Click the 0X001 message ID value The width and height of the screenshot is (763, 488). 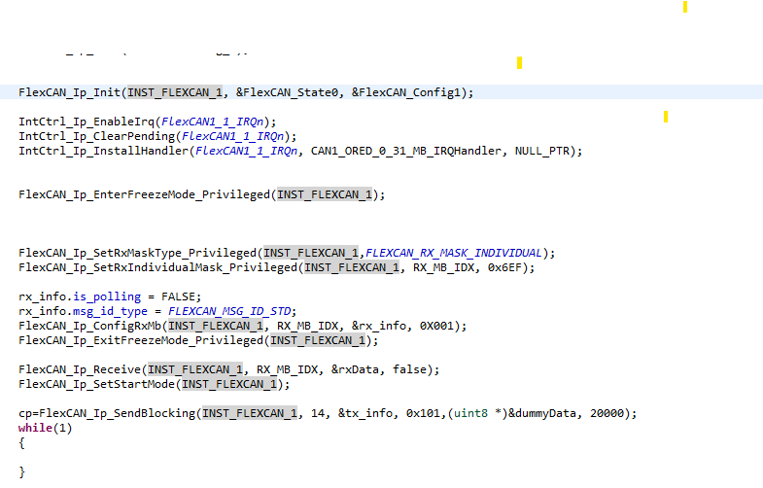[436, 326]
